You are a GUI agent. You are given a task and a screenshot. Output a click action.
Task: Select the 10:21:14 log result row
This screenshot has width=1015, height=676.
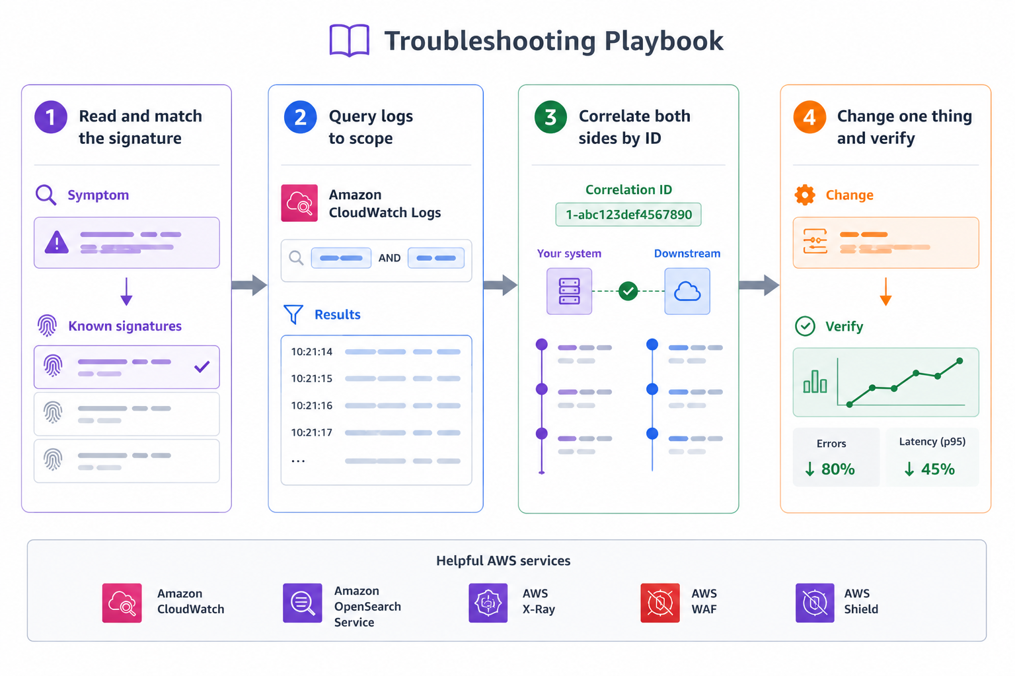376,352
